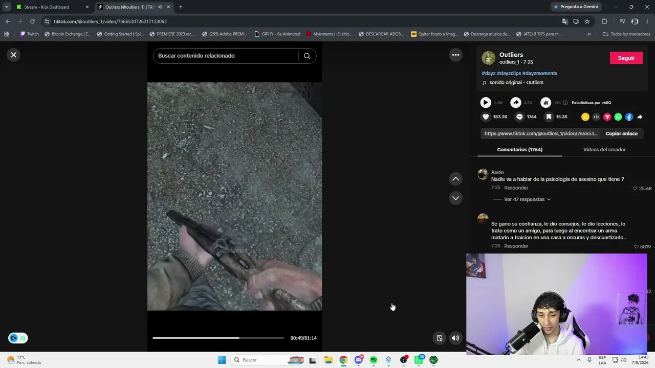This screenshot has height=368, width=655.
Task: Open the #dayzmoments hashtag
Action: click(540, 73)
